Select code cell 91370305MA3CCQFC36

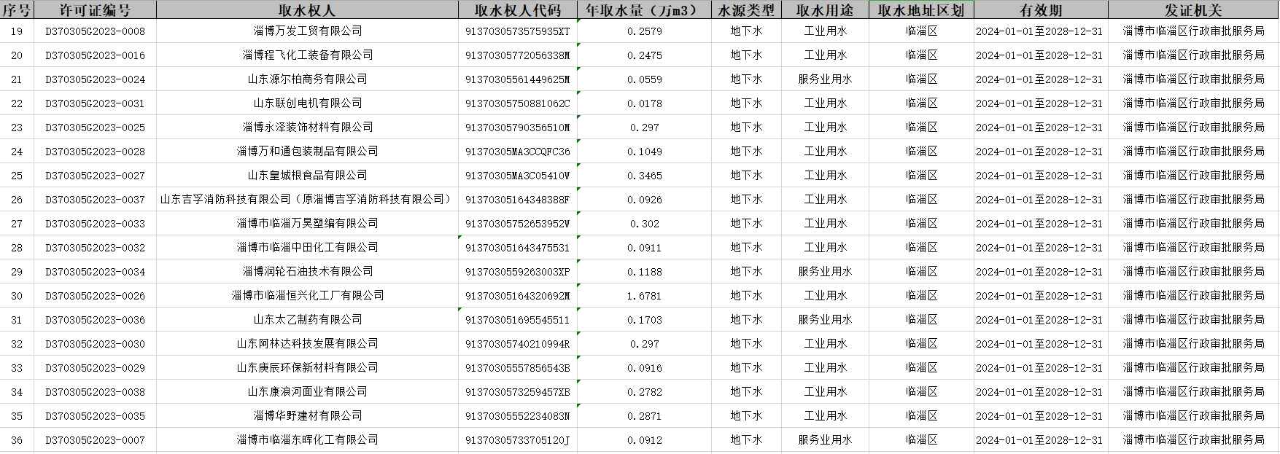click(517, 152)
